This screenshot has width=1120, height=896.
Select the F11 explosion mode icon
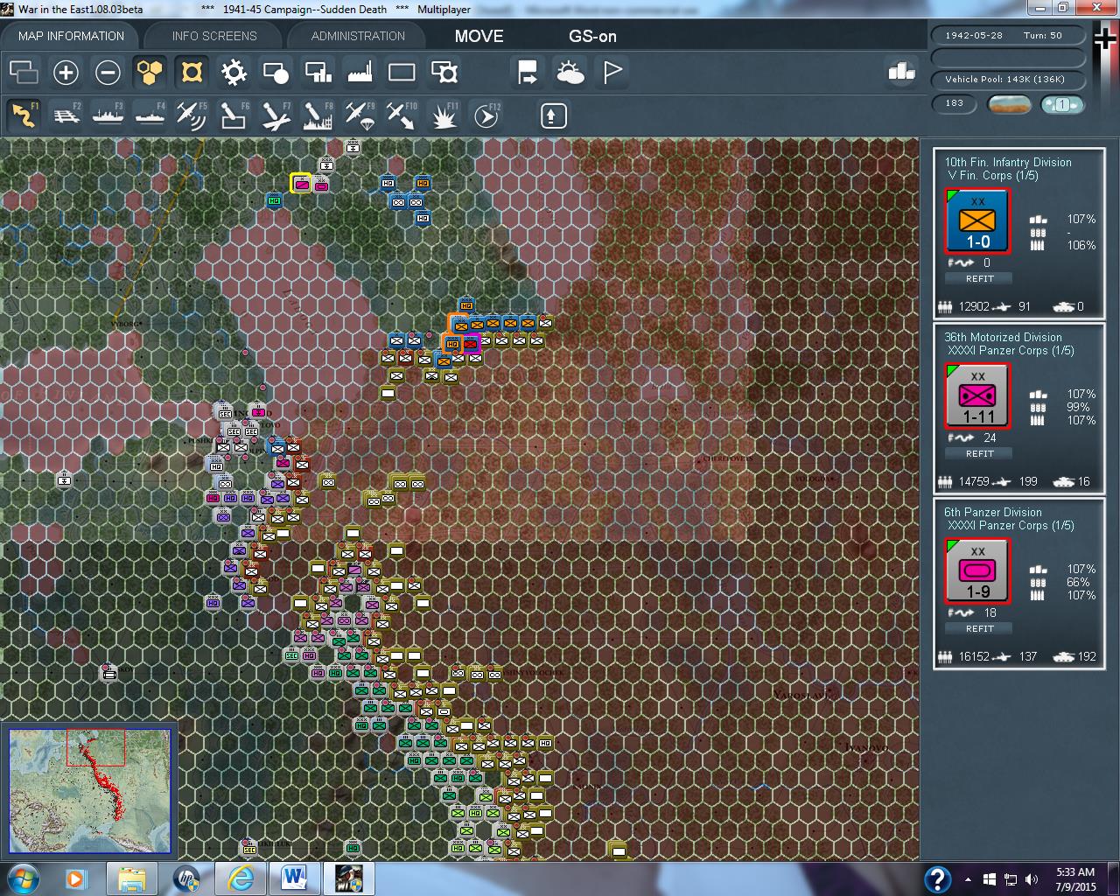[444, 115]
